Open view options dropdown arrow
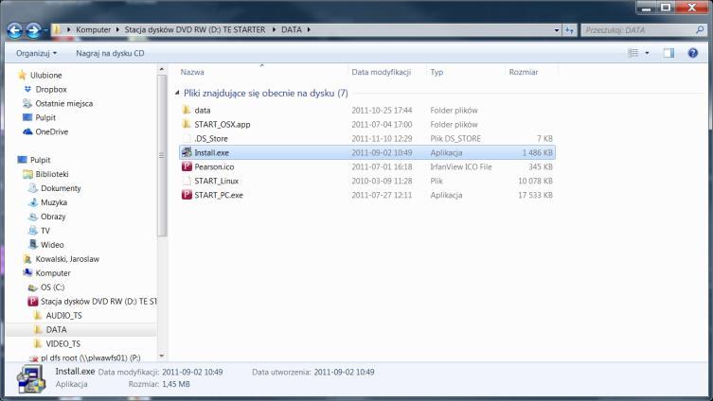713x401 pixels. [x=647, y=53]
